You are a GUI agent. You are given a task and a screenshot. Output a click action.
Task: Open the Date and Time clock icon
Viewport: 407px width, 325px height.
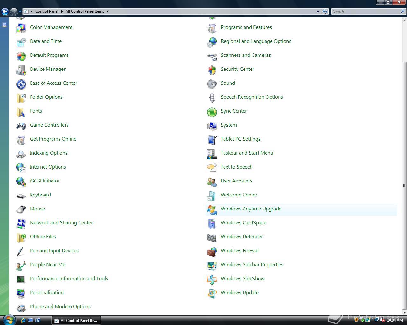point(21,42)
